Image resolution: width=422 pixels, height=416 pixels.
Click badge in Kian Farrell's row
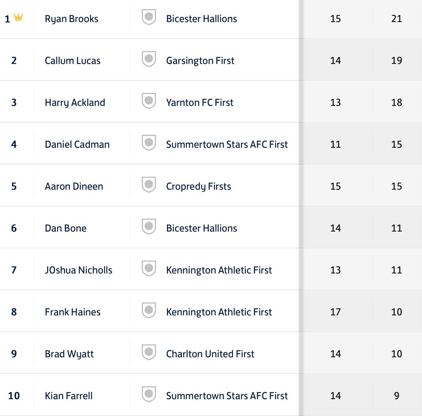(149, 395)
